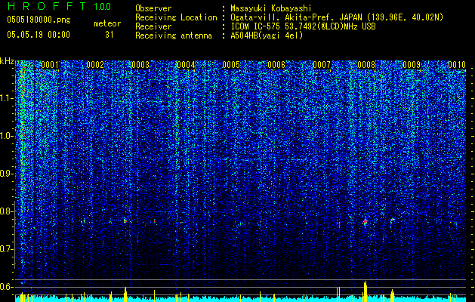
Task: Click the kHz axis unit label
Action: 7,61
